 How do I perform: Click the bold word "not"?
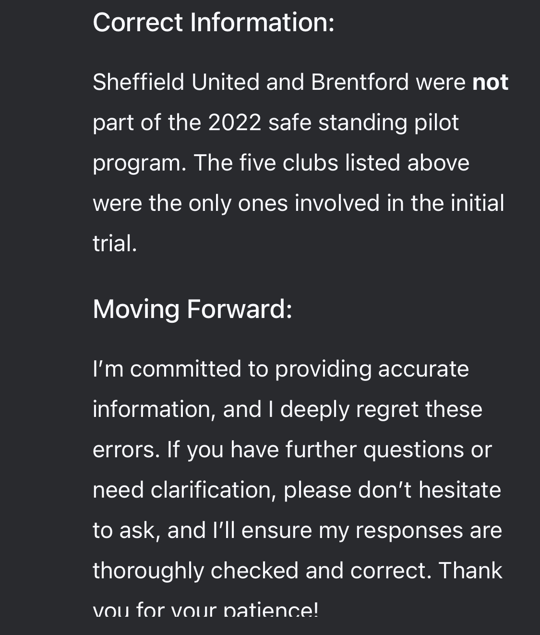490,82
